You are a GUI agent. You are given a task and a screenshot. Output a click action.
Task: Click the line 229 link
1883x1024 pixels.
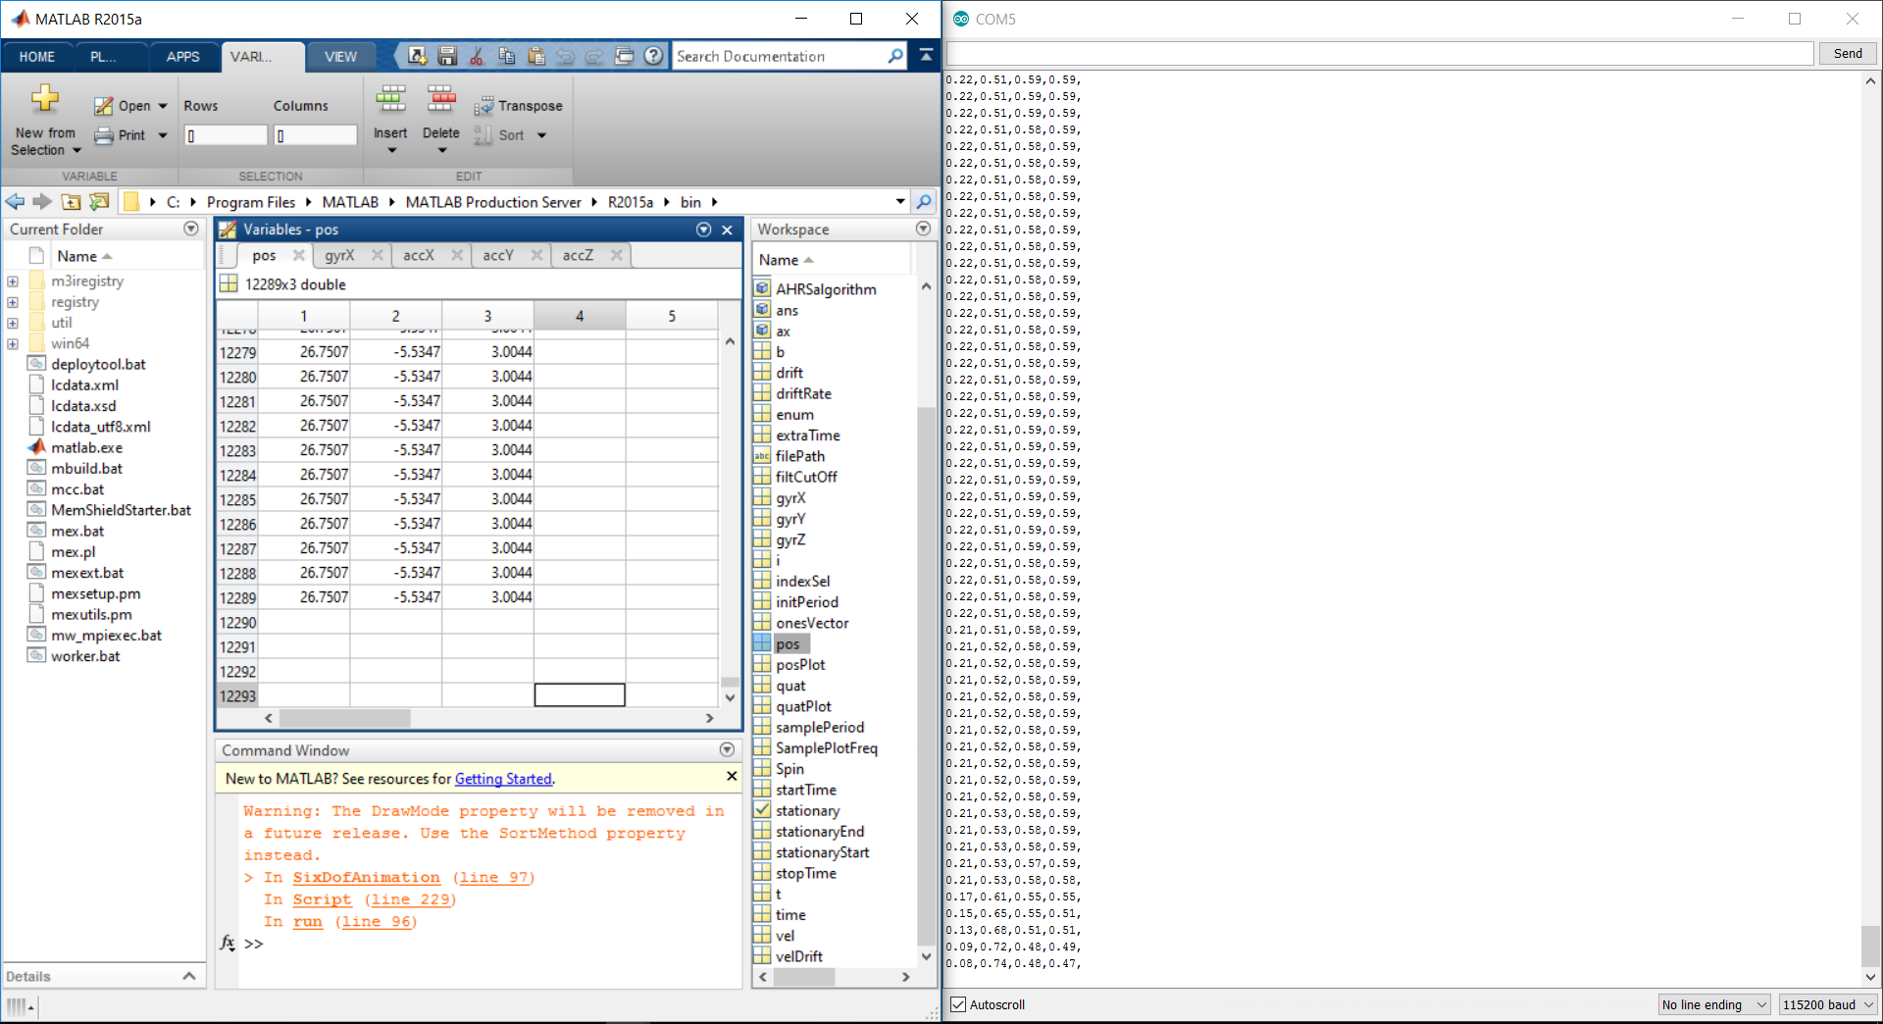pos(410,899)
